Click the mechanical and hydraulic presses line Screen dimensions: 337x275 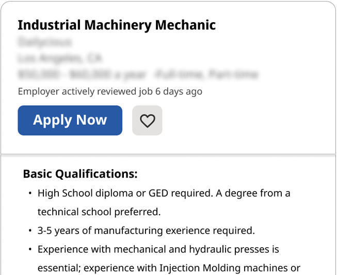158,249
